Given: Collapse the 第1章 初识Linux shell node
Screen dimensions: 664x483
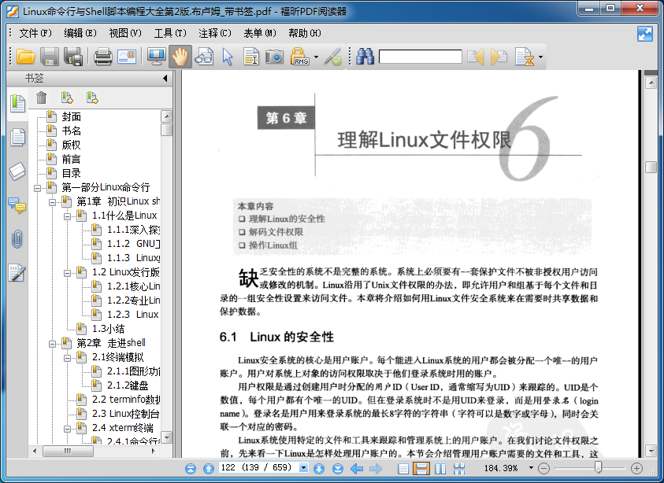Looking at the screenshot, I should point(52,202).
